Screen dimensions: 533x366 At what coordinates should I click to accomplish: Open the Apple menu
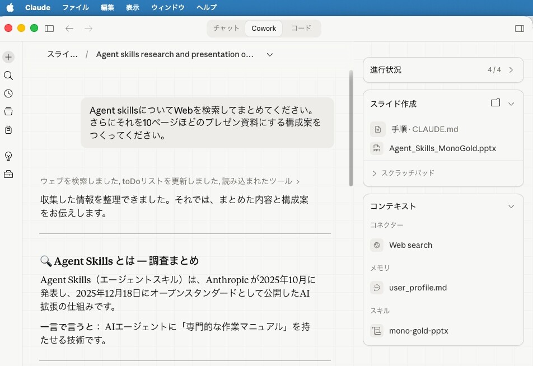10,7
